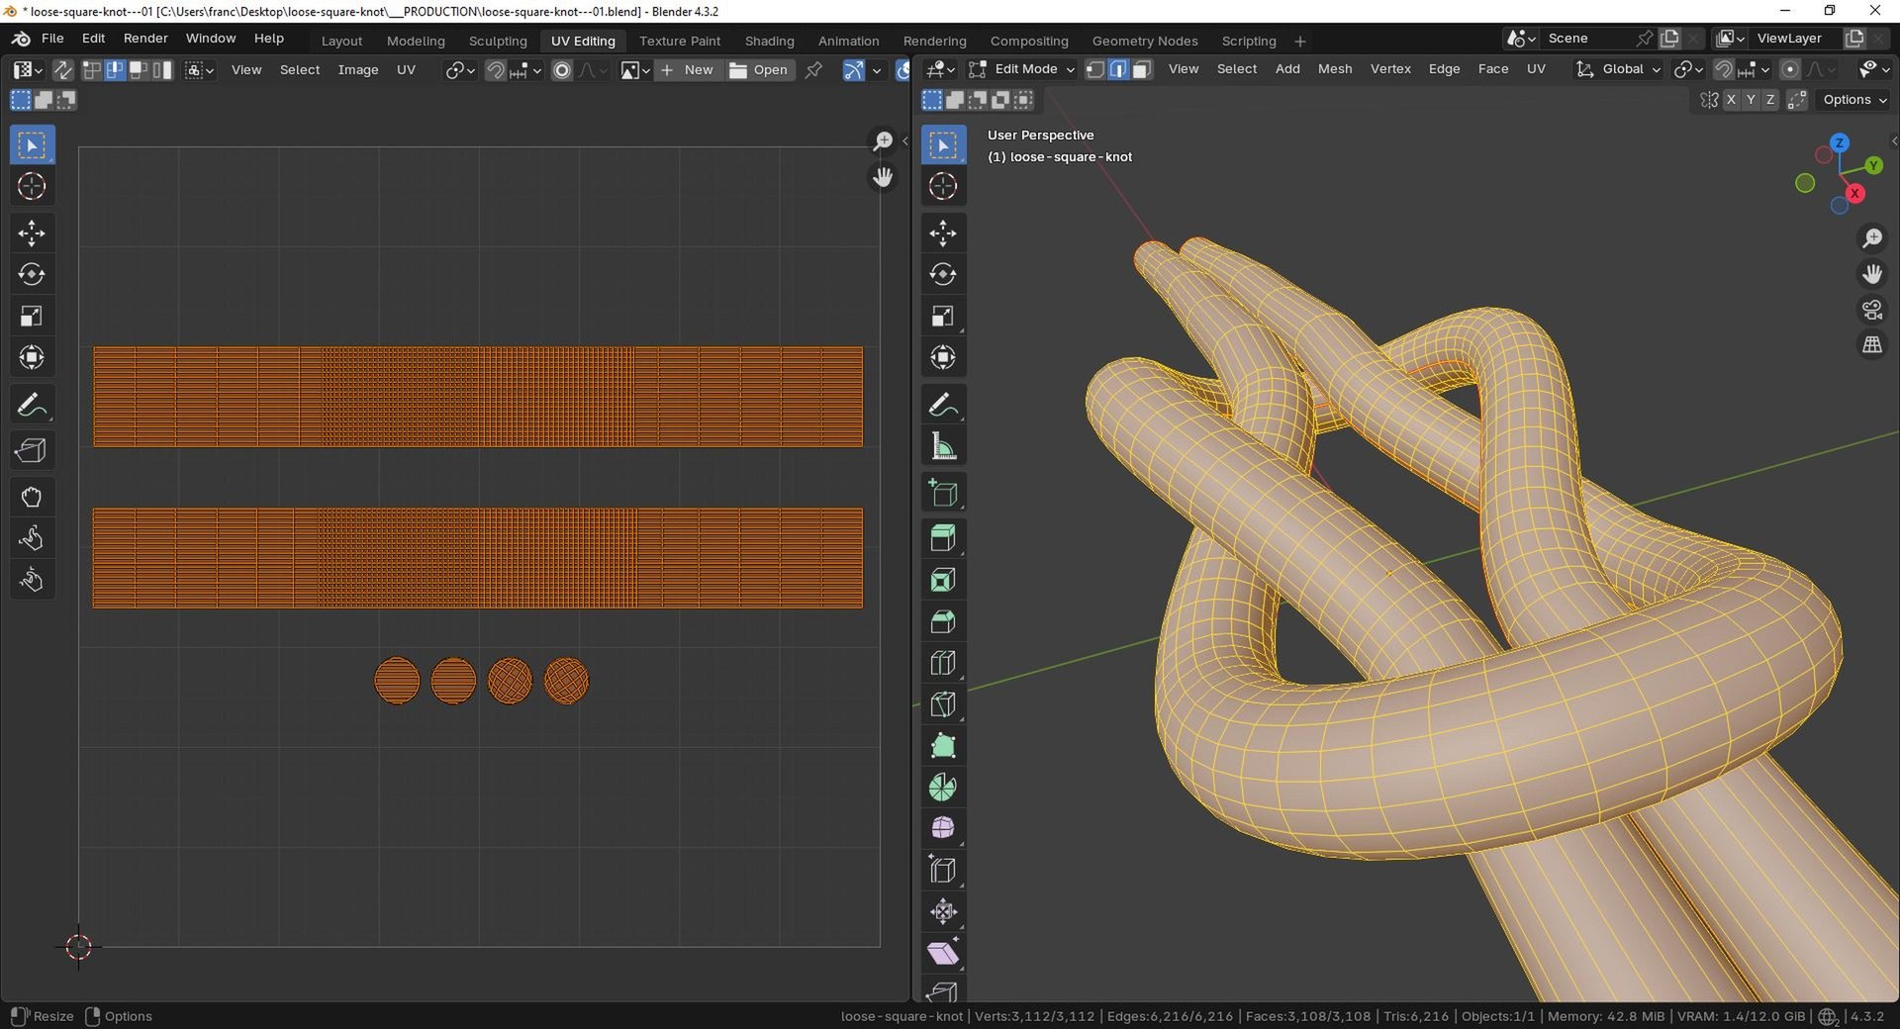Open the 3D viewport editor type dropdown
This screenshot has height=1029, width=1900.
coord(940,69)
